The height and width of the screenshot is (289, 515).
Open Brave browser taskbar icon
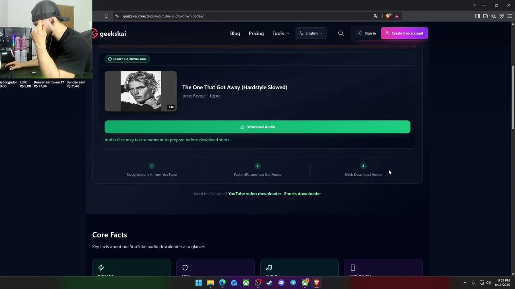click(317, 283)
